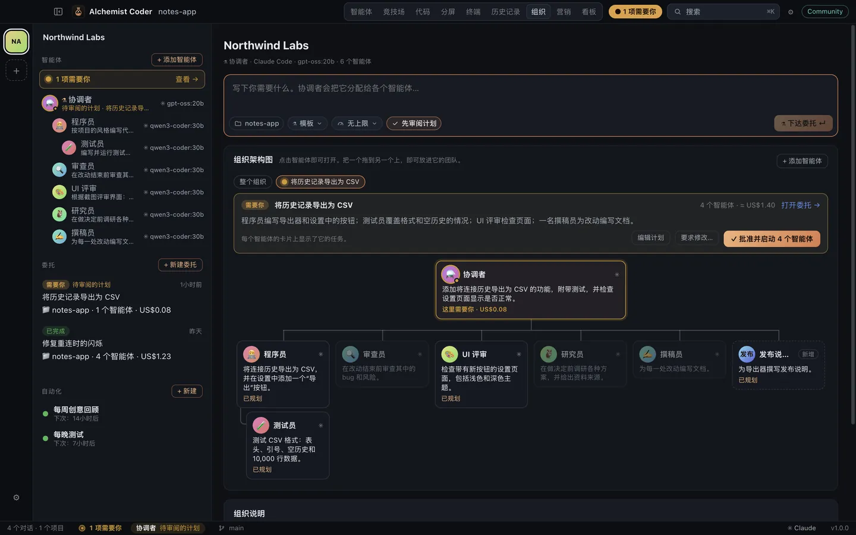The width and height of the screenshot is (856, 535).
Task: Click 编辑计划 button
Action: (x=650, y=238)
